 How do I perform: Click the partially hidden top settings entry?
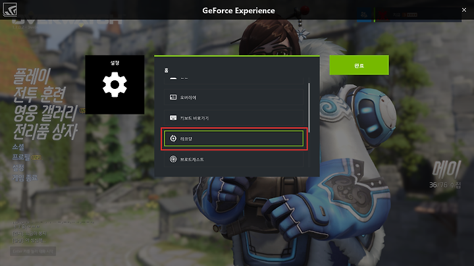[233, 80]
